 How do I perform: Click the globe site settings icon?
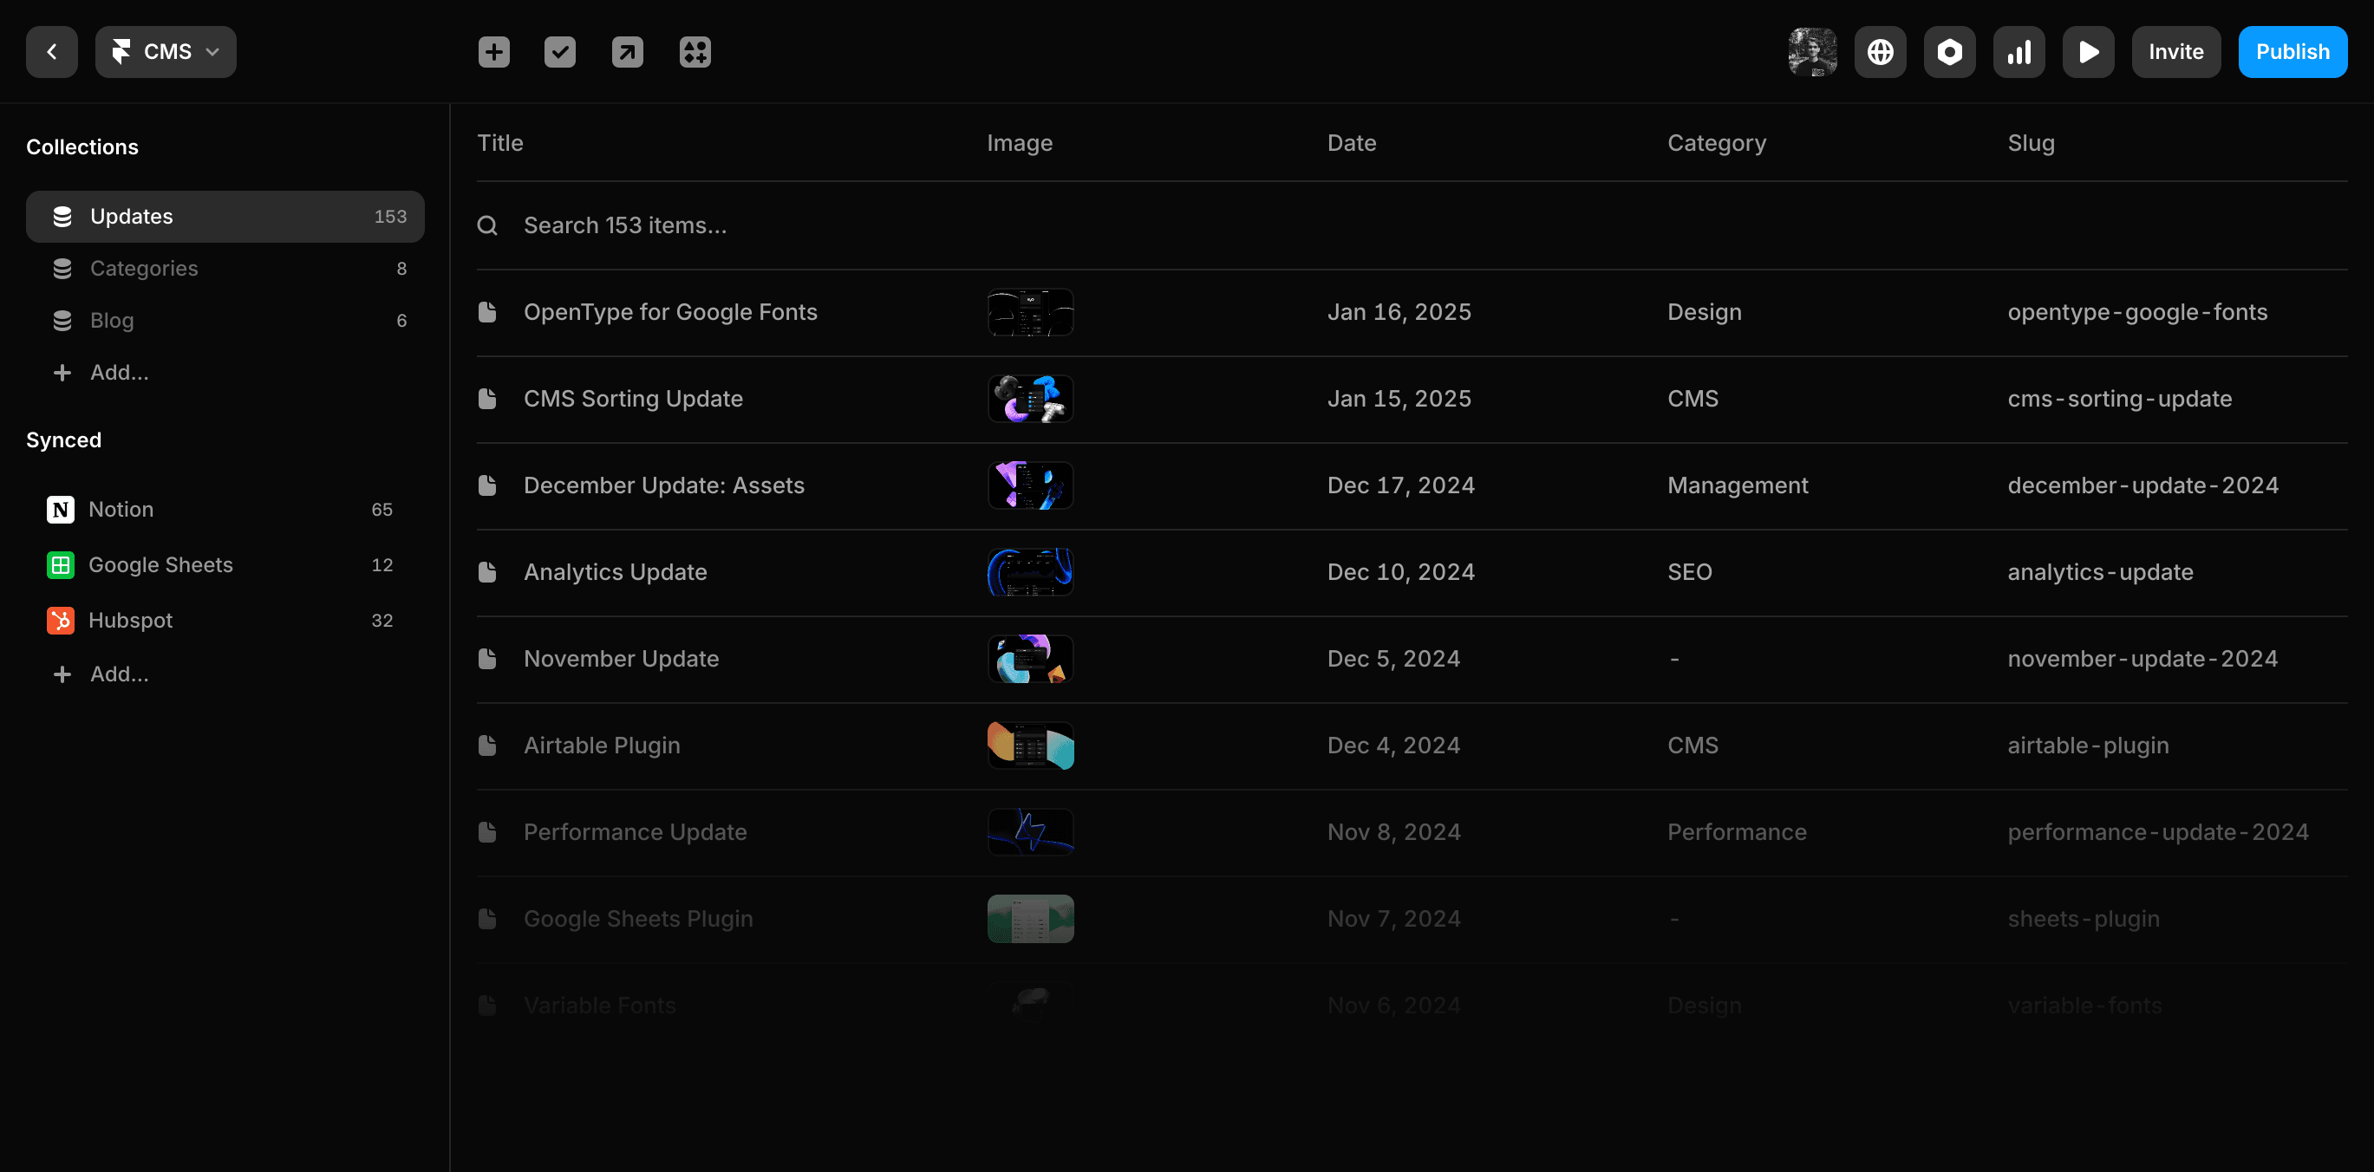click(1880, 52)
